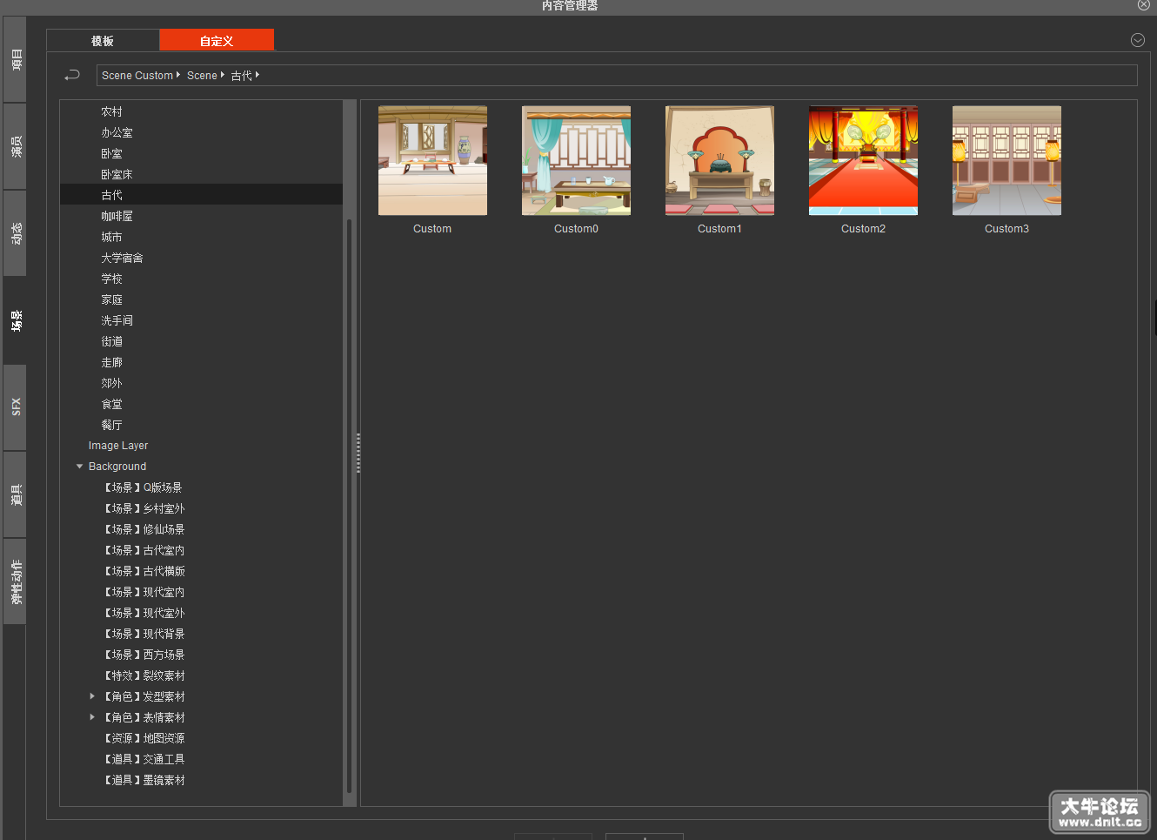
Task: Expand the 【角色】发型素材 folder
Action: click(x=92, y=696)
